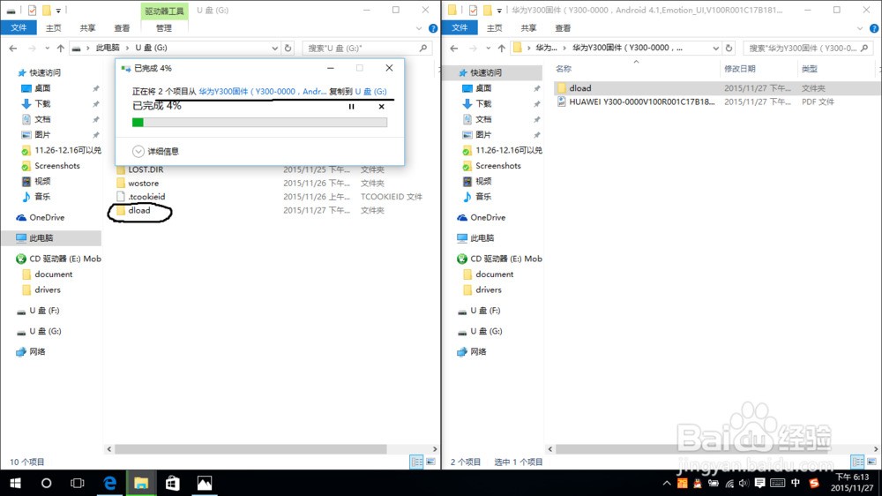The width and height of the screenshot is (882, 496).
Task: Switch left window to details view
Action: coord(417,462)
